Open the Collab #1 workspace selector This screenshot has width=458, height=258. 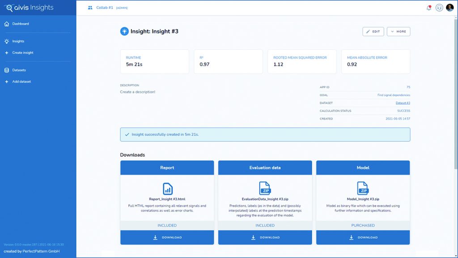coord(105,8)
